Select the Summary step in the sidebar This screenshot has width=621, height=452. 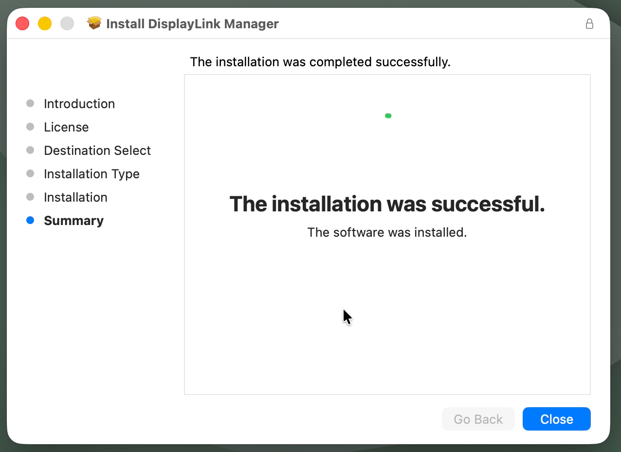pyautogui.click(x=73, y=220)
